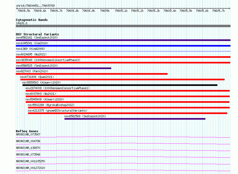Open nsv6582569 (Sedlazeck2020) variant label

[x=85, y=116]
